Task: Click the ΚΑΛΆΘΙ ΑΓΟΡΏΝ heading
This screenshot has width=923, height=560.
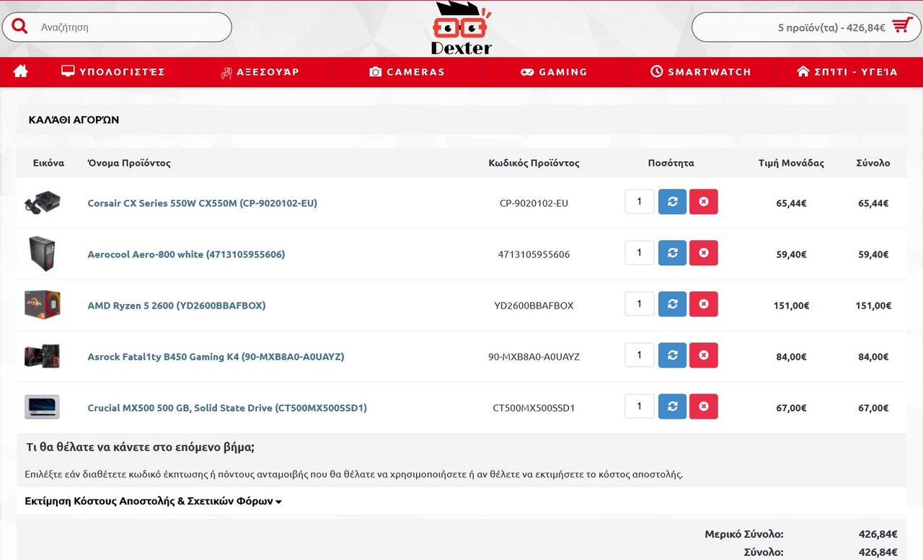Action: pyautogui.click(x=74, y=120)
